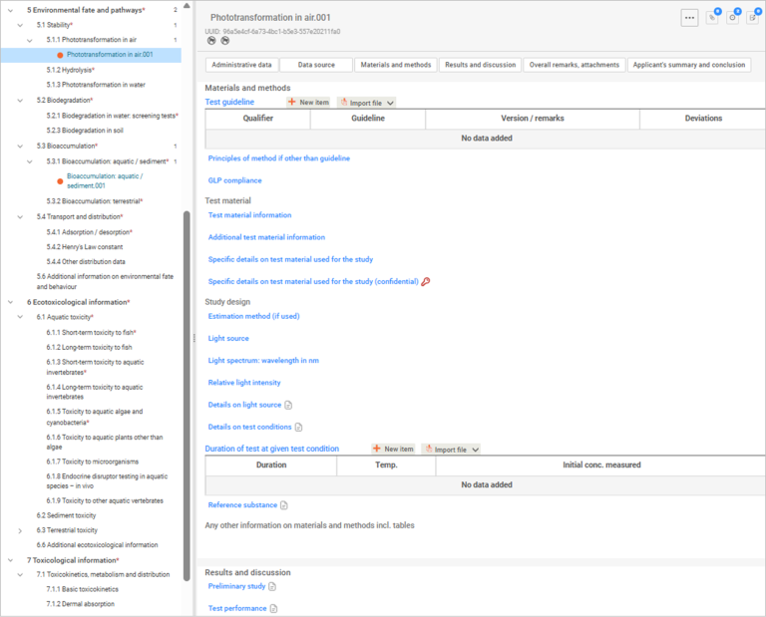Screen dimensions: 766x617
Task: Click Principles of method if other than guideline
Action: click(x=279, y=158)
